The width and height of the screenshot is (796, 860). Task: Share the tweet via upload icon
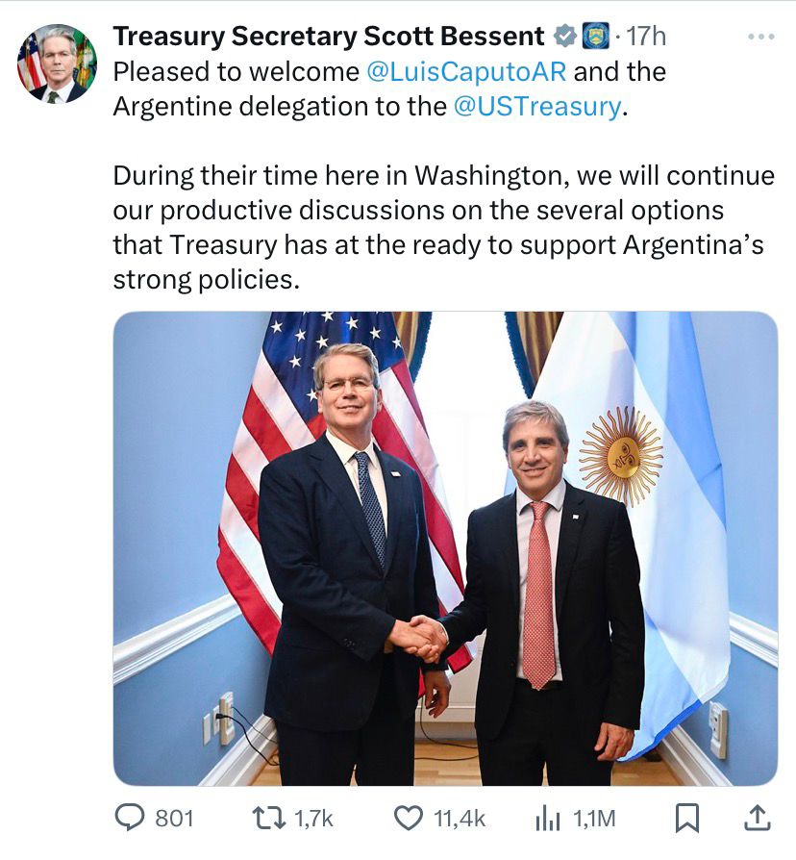[x=758, y=818]
